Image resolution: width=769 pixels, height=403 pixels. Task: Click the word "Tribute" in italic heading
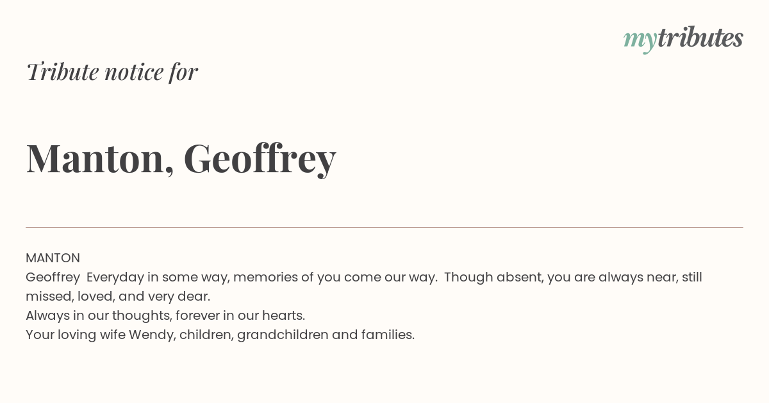[62, 72]
